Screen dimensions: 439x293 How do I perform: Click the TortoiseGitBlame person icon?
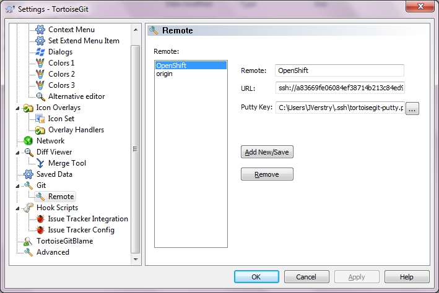28,241
